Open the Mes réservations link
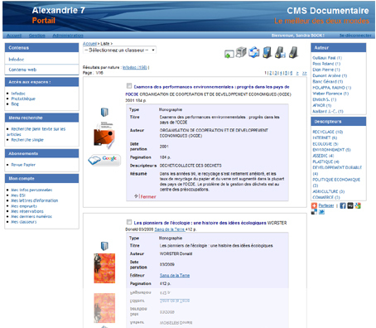 pos(27,211)
